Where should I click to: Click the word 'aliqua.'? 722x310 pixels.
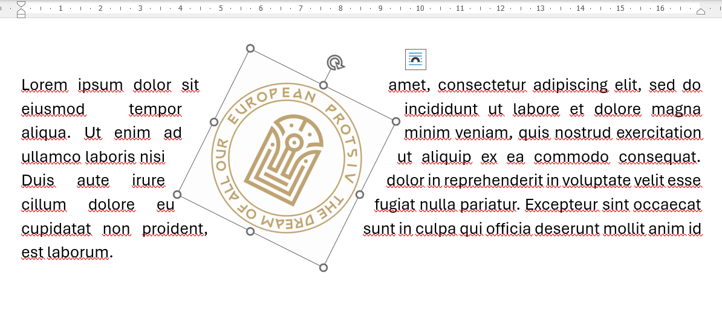[46, 134]
